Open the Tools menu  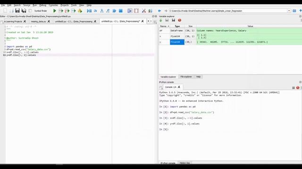pos(74,5)
